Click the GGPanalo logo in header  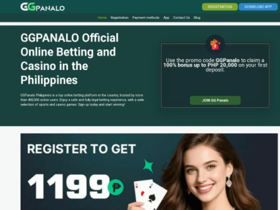(42, 7)
